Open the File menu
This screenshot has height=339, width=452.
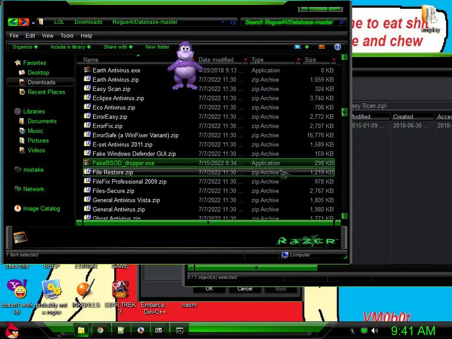pyautogui.click(x=14, y=35)
